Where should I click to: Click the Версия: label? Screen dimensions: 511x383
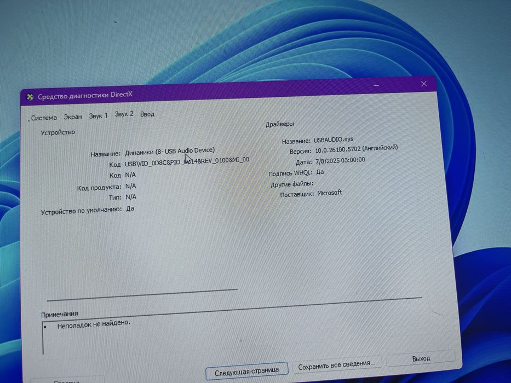300,152
